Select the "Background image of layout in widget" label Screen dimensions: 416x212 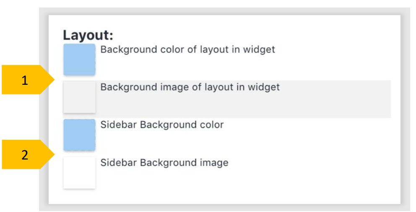(x=190, y=87)
